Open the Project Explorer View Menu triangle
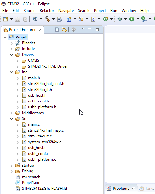The image size is (155, 194). pos(83,29)
